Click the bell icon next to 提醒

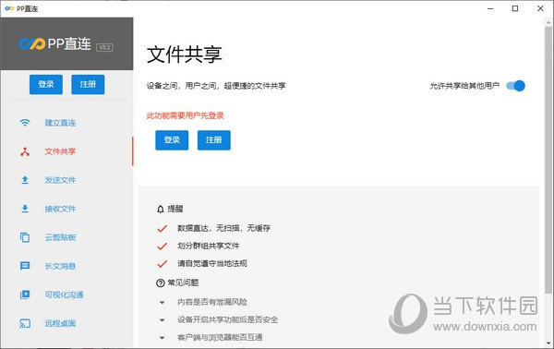(x=161, y=209)
